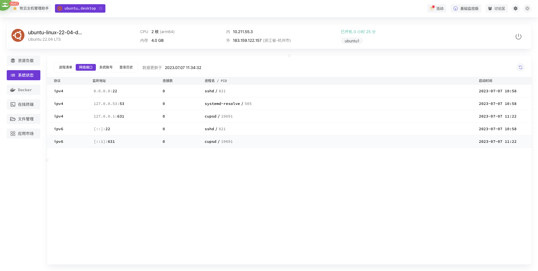Screen dimensions: 538x271
Task: Click the external IP 183.159.122.157
Action: pyautogui.click(x=247, y=40)
